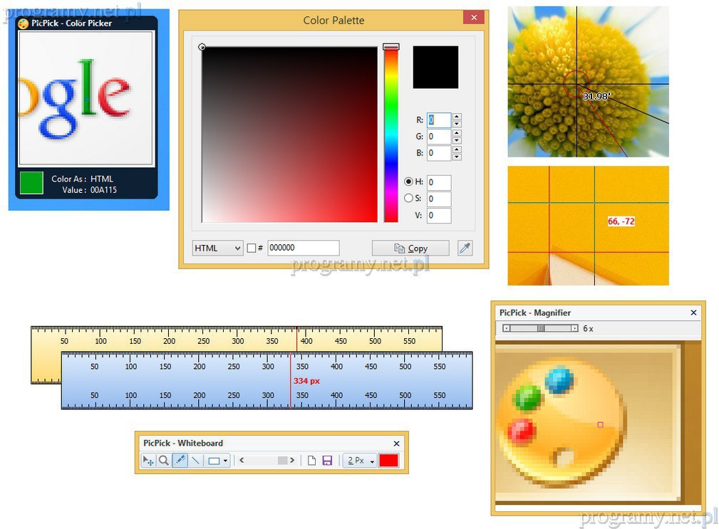Viewport: 719px width, 529px height.
Task: Click the PicPick icon in Color Picker title
Action: click(23, 23)
